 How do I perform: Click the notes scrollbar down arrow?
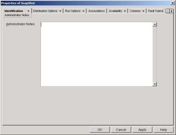(x=155, y=84)
